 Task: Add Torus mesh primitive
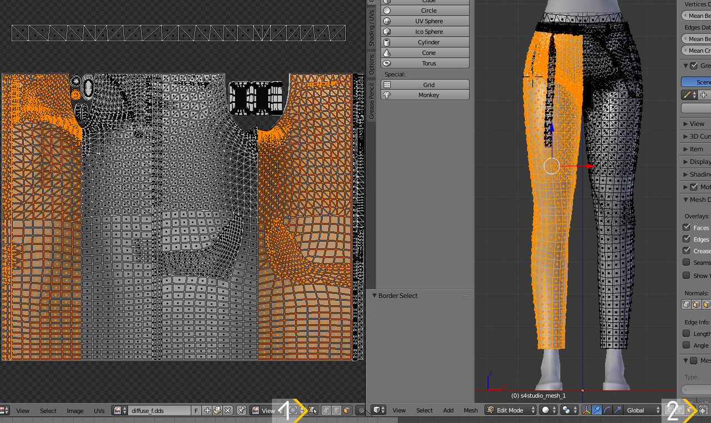pos(425,63)
